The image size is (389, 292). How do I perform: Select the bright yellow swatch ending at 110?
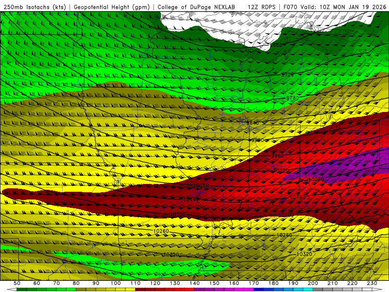click(130, 290)
